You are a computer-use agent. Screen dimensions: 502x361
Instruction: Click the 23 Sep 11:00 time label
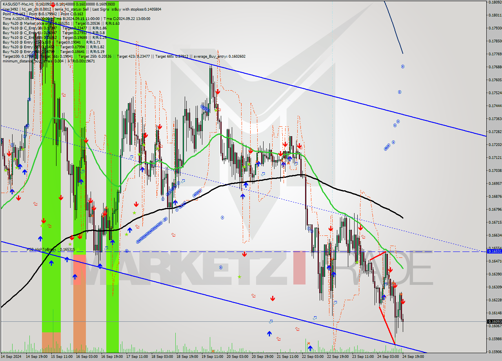(x=363, y=357)
